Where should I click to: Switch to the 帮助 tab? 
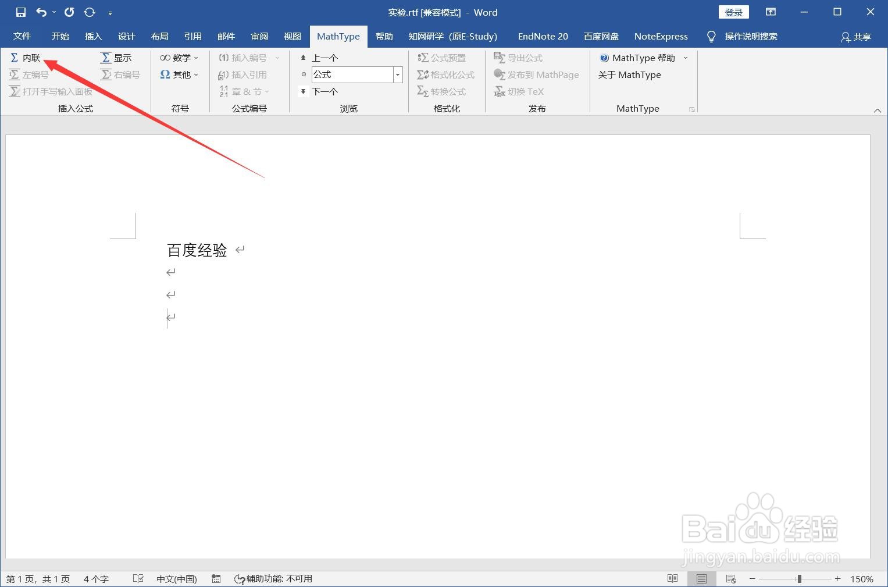pyautogui.click(x=384, y=36)
